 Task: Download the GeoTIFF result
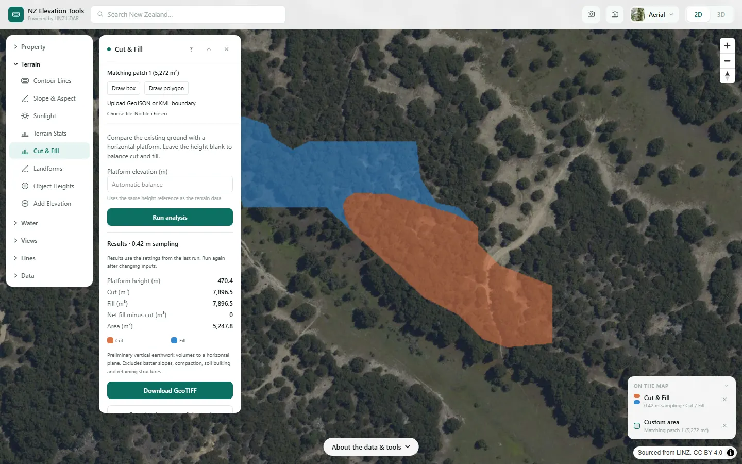(x=170, y=390)
